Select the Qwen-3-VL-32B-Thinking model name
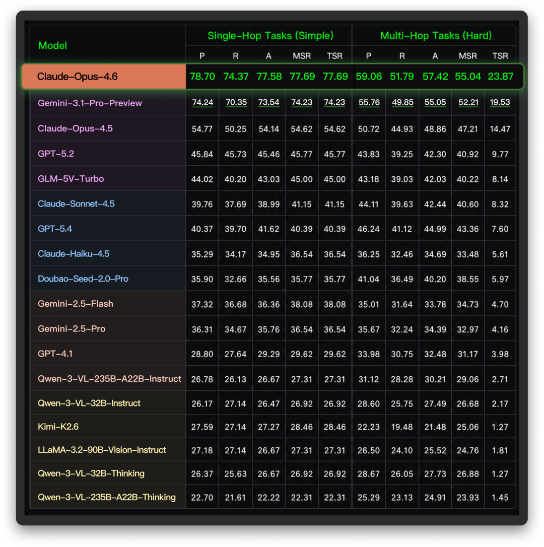Image resolution: width=544 pixels, height=547 pixels. pos(91,473)
